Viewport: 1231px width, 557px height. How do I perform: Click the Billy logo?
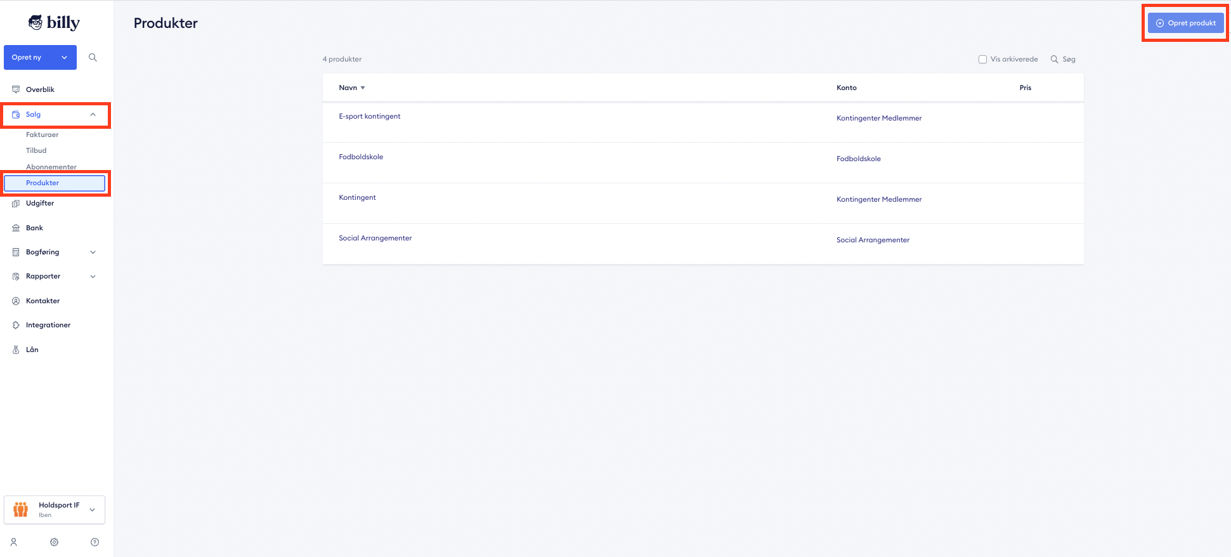tap(54, 23)
